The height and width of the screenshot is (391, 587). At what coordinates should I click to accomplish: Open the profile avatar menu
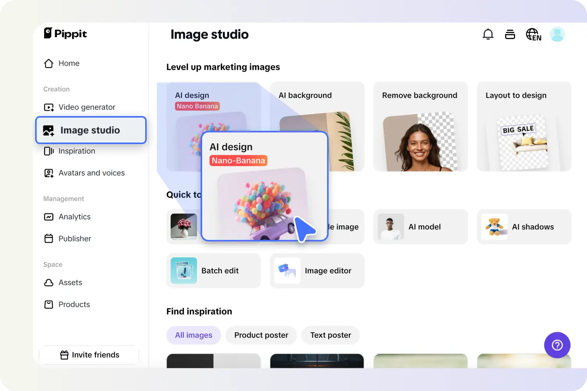(557, 34)
